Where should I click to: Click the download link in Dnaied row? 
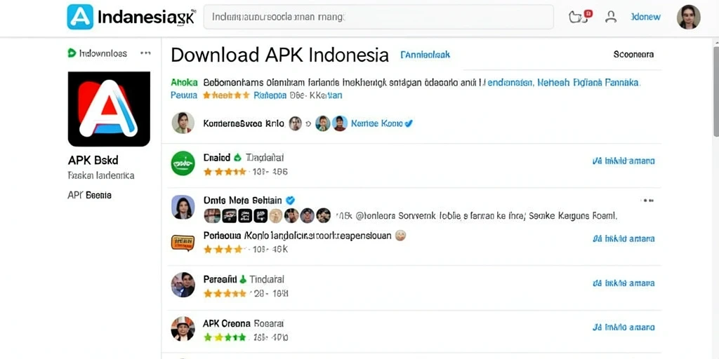pyautogui.click(x=624, y=161)
